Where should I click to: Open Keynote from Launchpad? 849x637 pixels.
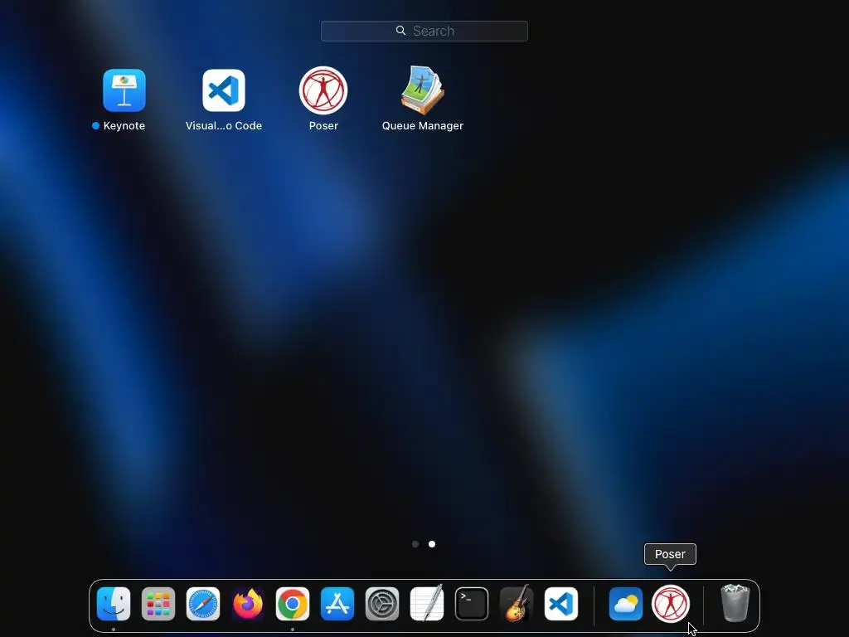[124, 90]
